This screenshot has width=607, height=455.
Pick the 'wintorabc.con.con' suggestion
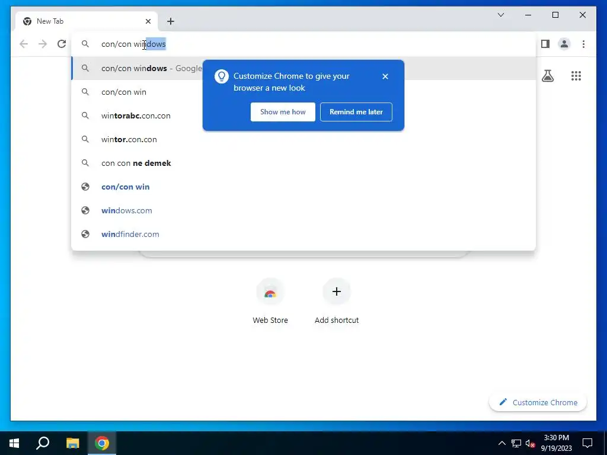[x=303, y=116]
